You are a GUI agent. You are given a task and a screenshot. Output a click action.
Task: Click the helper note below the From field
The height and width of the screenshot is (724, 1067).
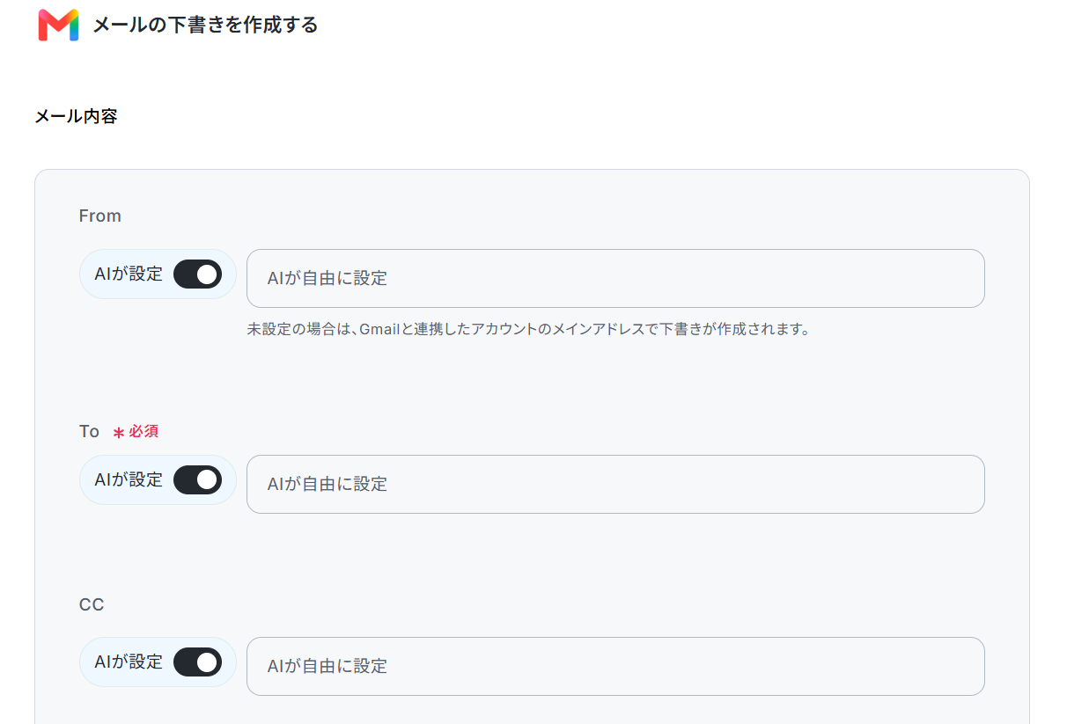pyautogui.click(x=528, y=330)
